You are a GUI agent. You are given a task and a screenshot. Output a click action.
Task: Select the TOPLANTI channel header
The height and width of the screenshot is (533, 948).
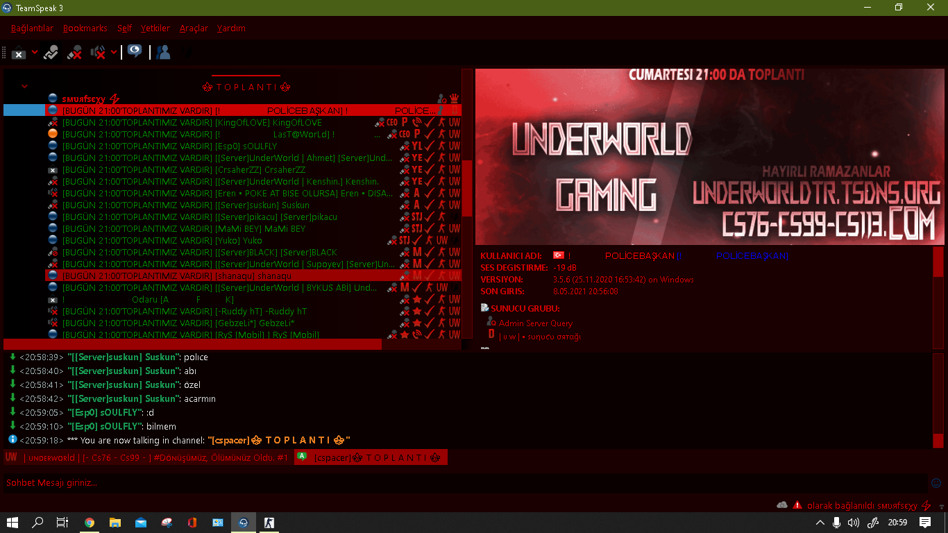click(246, 87)
